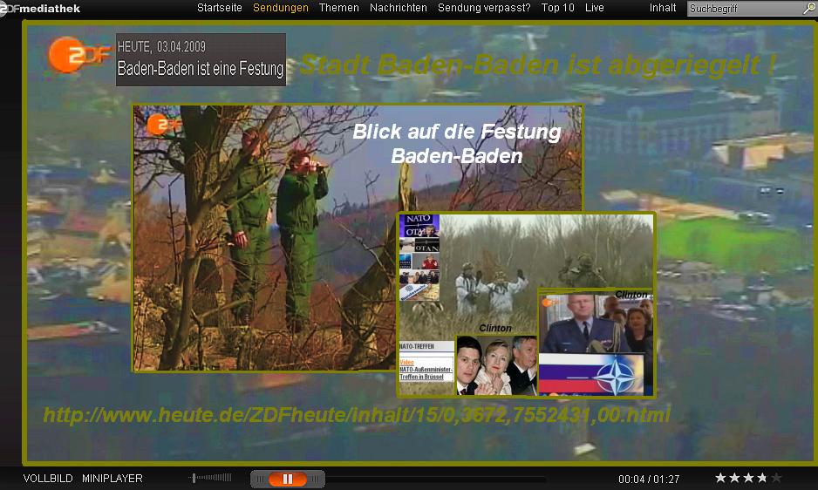Open the Inhalt link
Image resolution: width=818 pixels, height=490 pixels.
click(663, 8)
